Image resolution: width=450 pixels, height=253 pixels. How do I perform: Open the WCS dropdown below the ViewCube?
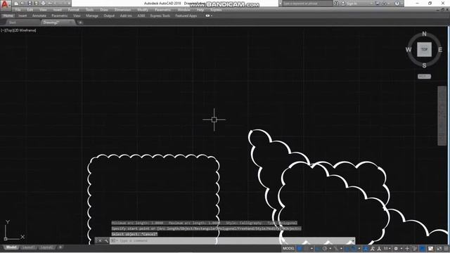(x=424, y=77)
